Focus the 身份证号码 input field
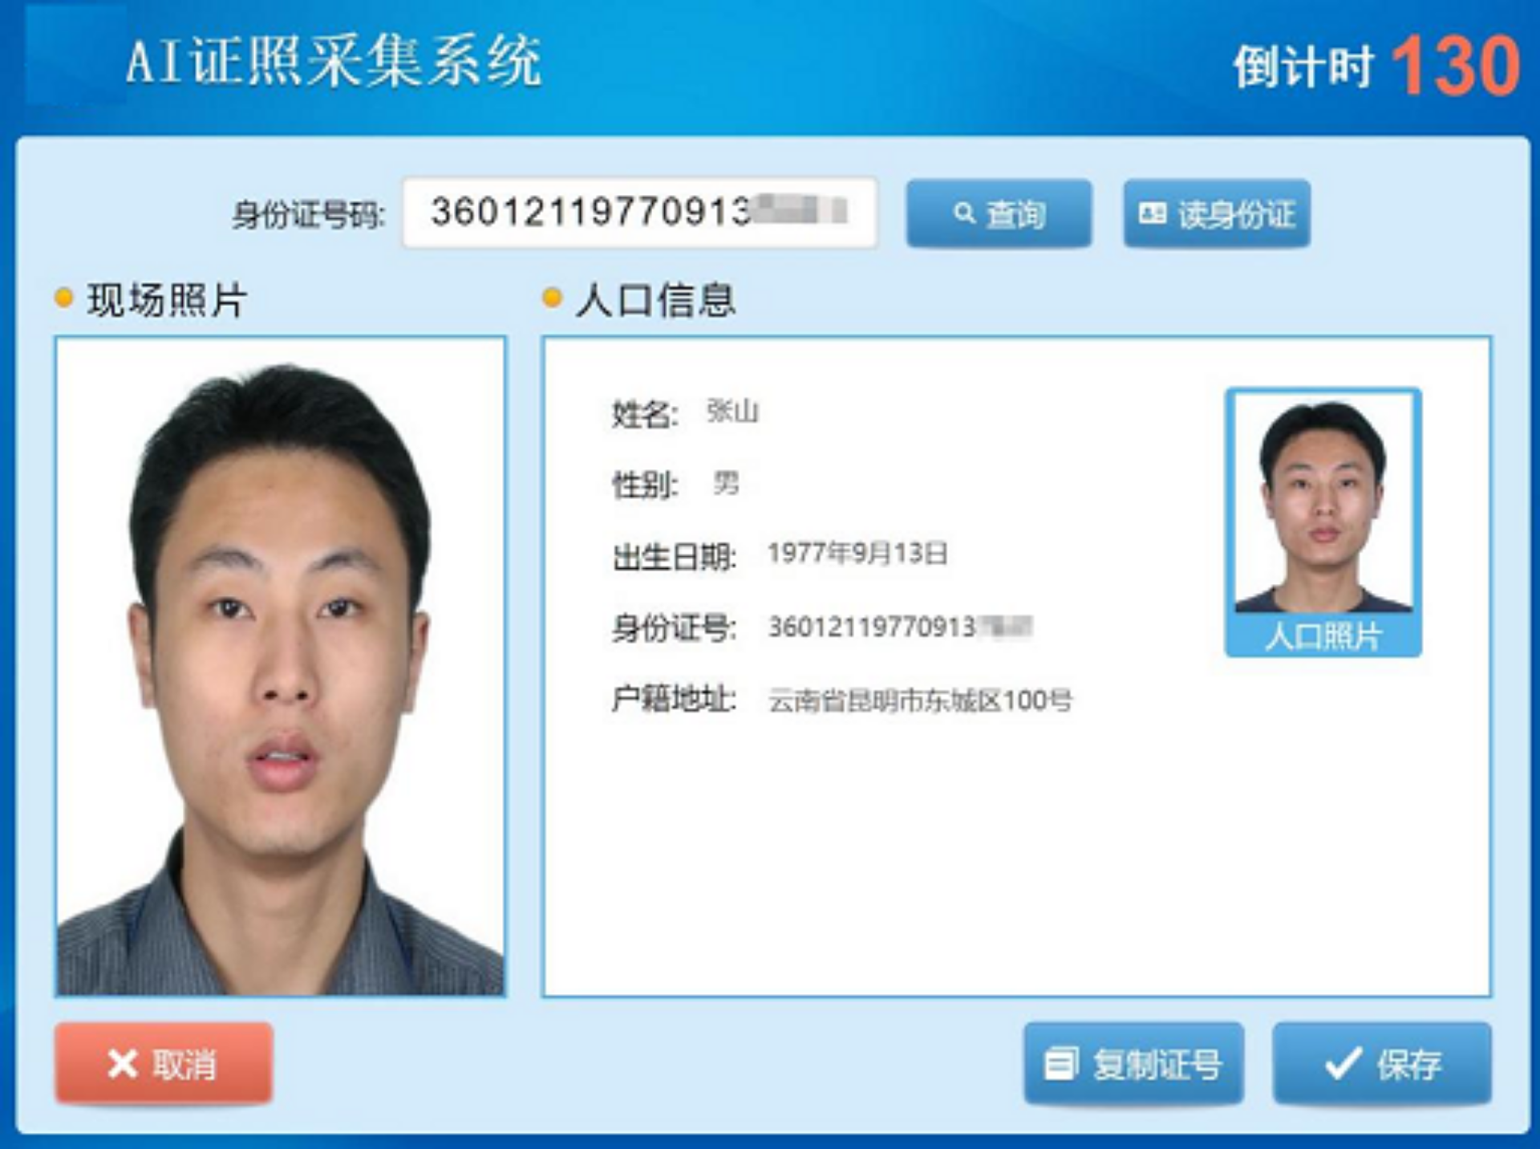The image size is (1540, 1149). [639, 213]
